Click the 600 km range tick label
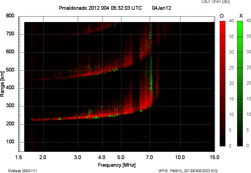The height and width of the screenshot is (173, 251). point(10,52)
